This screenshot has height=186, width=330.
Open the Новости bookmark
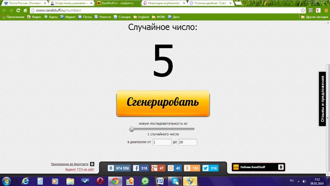pos(103,17)
